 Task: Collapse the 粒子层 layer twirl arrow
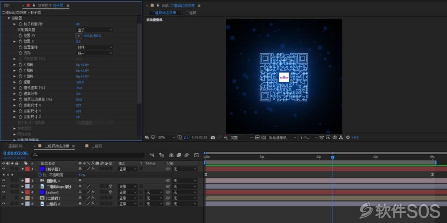tap(23, 169)
